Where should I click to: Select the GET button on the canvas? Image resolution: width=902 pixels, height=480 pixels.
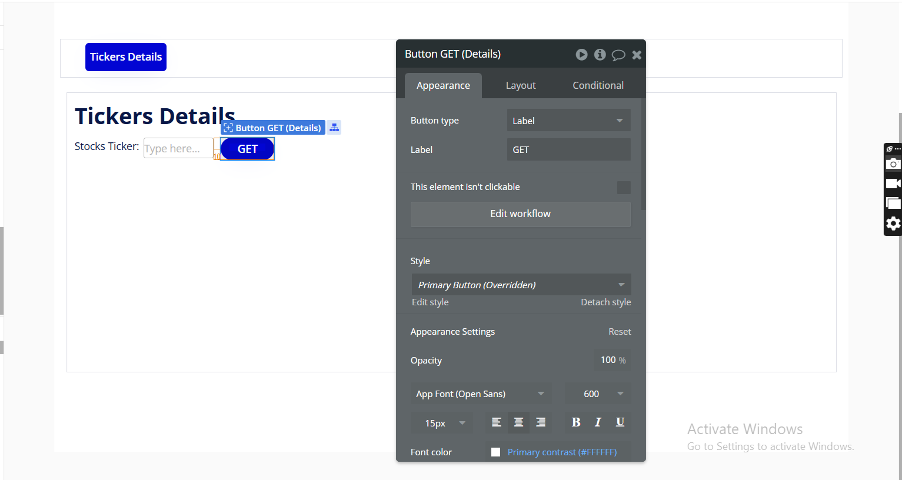[x=248, y=149]
